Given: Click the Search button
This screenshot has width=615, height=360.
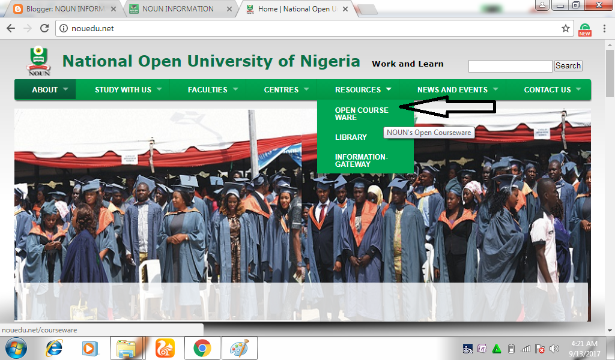Looking at the screenshot, I should coord(568,66).
